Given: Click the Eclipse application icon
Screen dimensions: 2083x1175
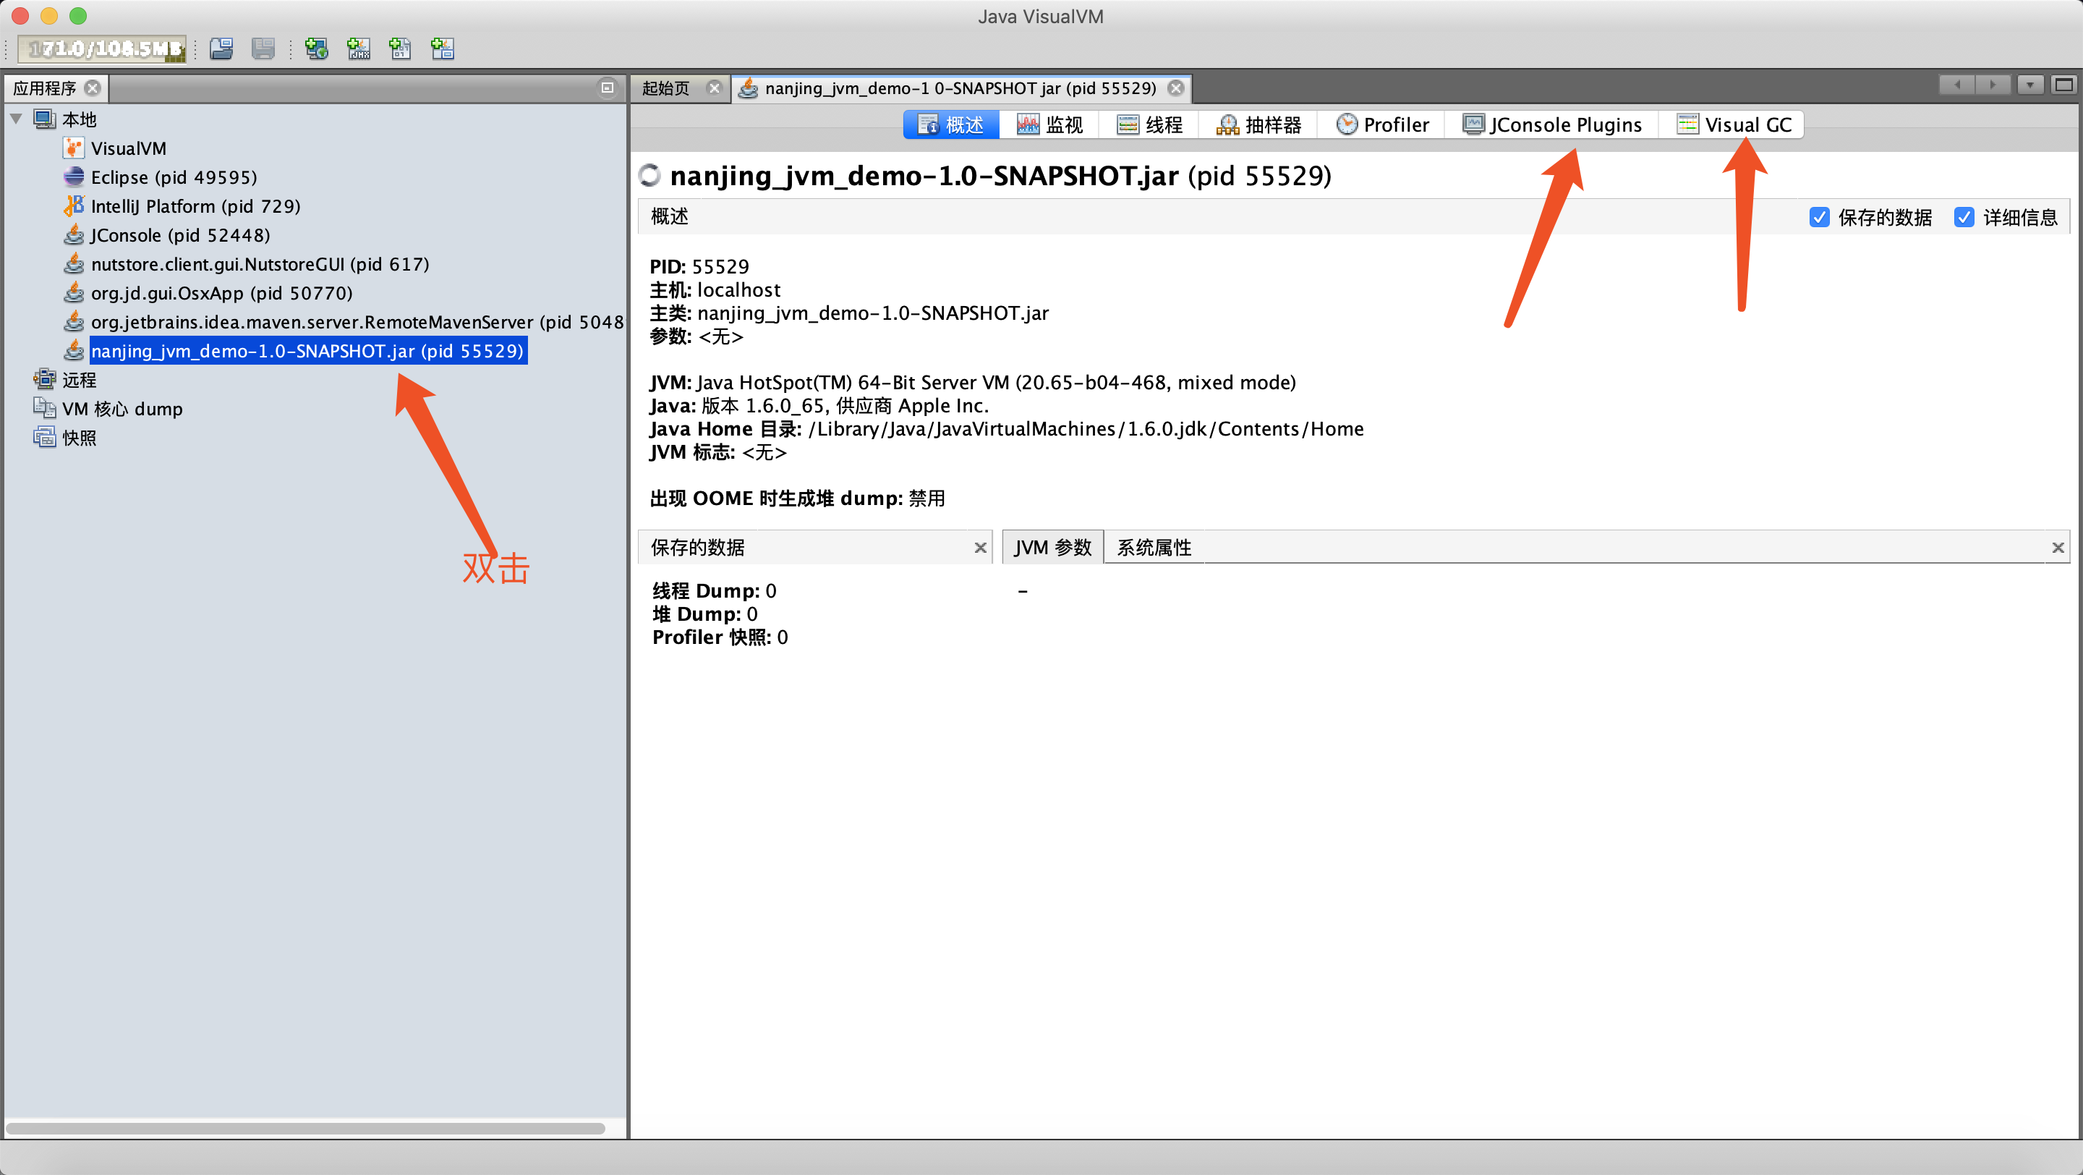Looking at the screenshot, I should (x=74, y=177).
